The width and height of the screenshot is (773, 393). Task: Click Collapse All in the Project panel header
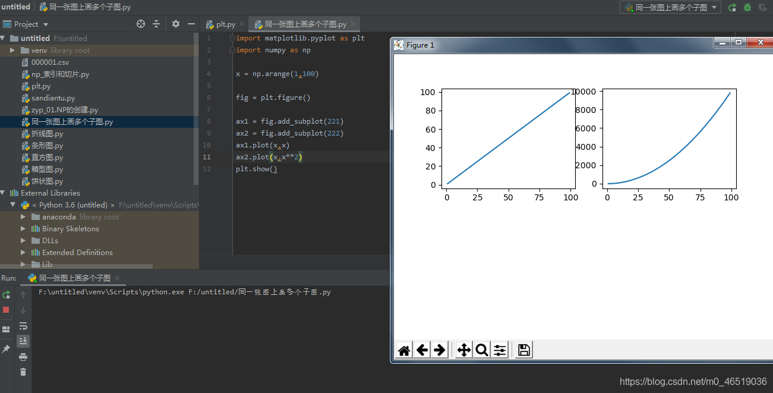(x=156, y=24)
